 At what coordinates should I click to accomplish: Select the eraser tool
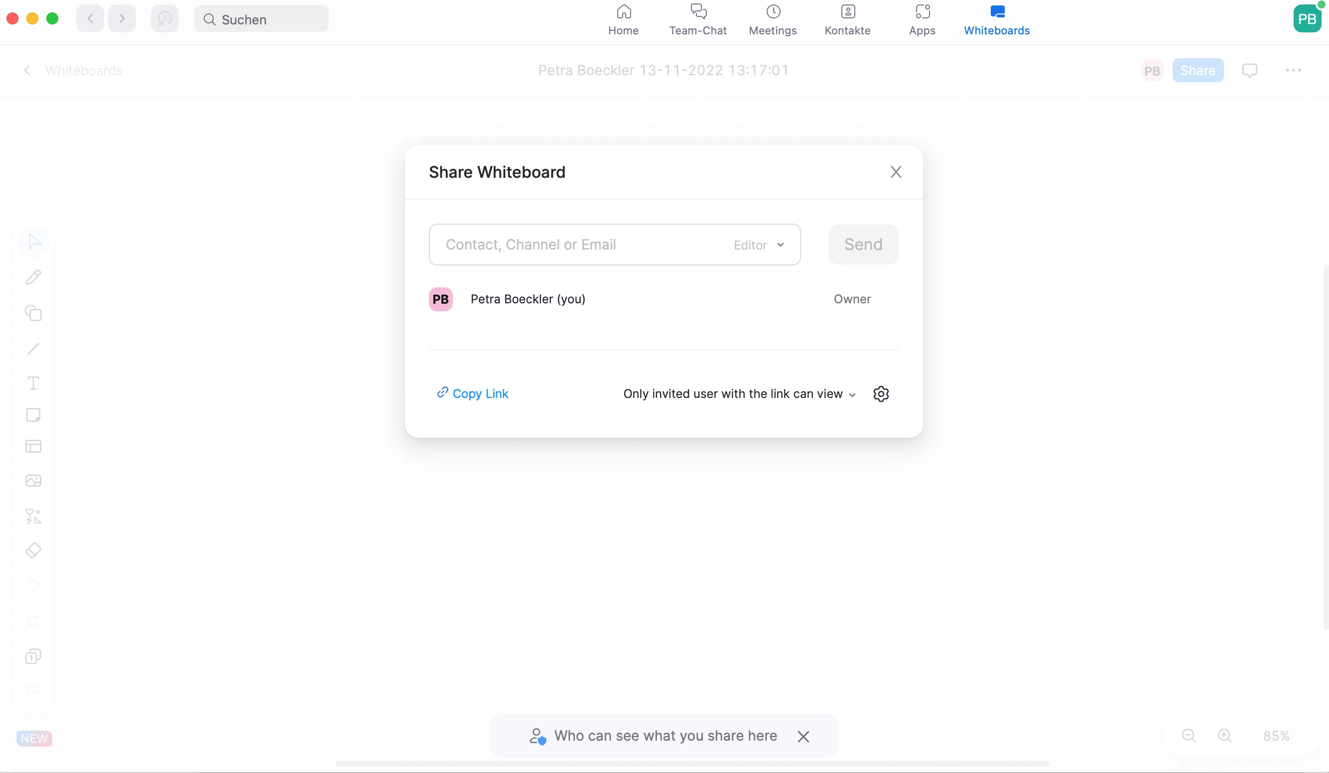click(33, 550)
